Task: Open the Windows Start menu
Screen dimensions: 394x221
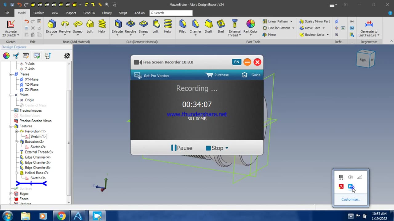Action: [8, 216]
